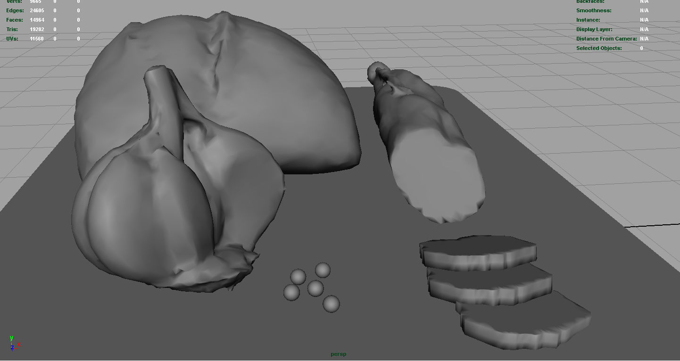Click the Smoothness: HUD label
Screen dimensions: 680x361
click(x=594, y=10)
